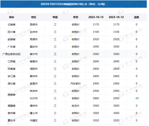Screen dimensions: 149x126
Task: Select the 重庆市 province cell
Action: click(x=12, y=121)
